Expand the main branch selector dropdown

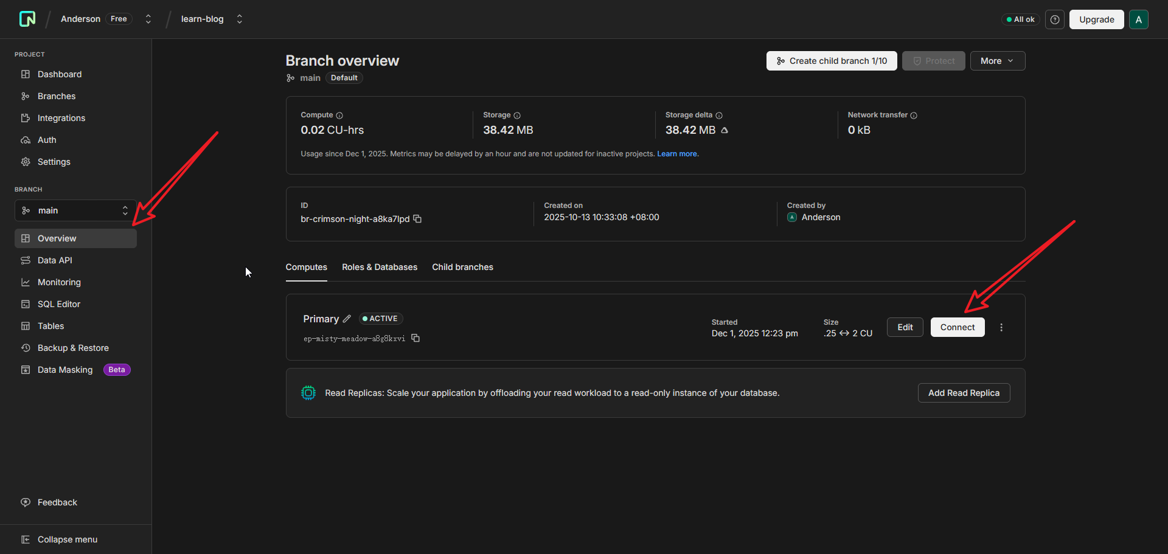(x=75, y=210)
